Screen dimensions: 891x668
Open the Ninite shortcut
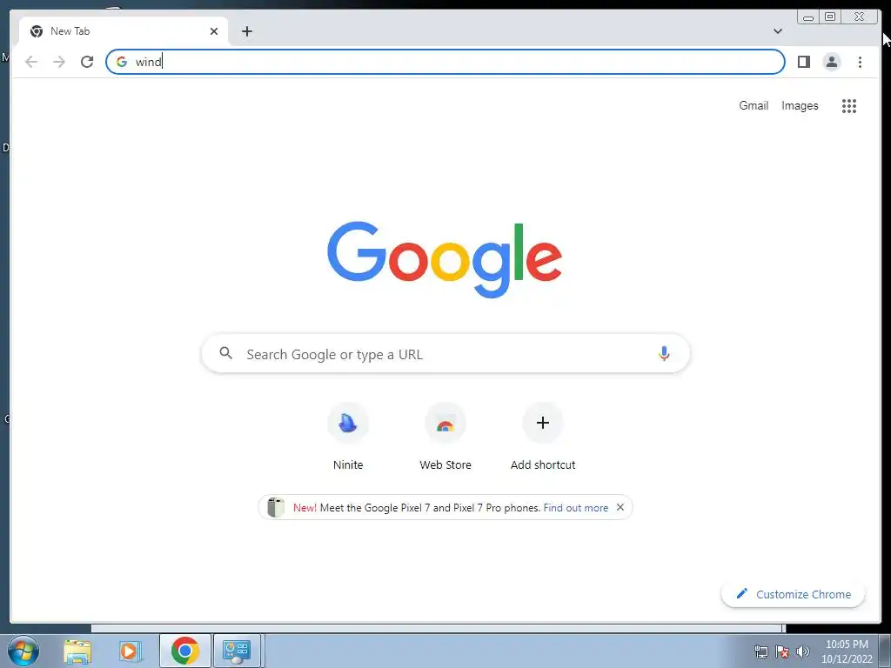pos(348,437)
